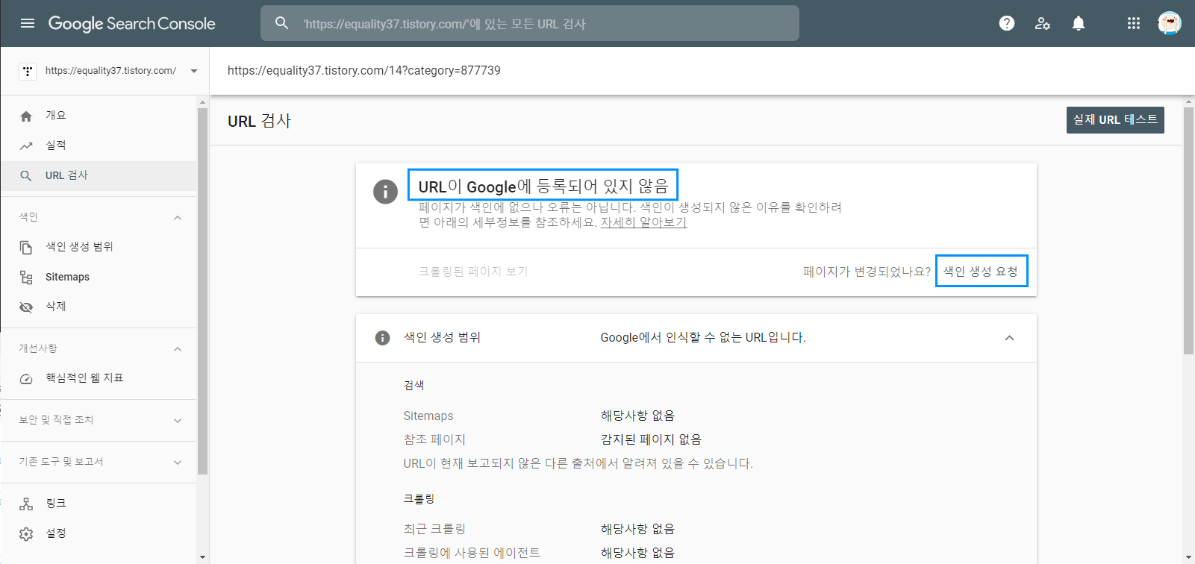Click the trend chart icon beside 실적
This screenshot has height=564, width=1195.
(x=26, y=145)
